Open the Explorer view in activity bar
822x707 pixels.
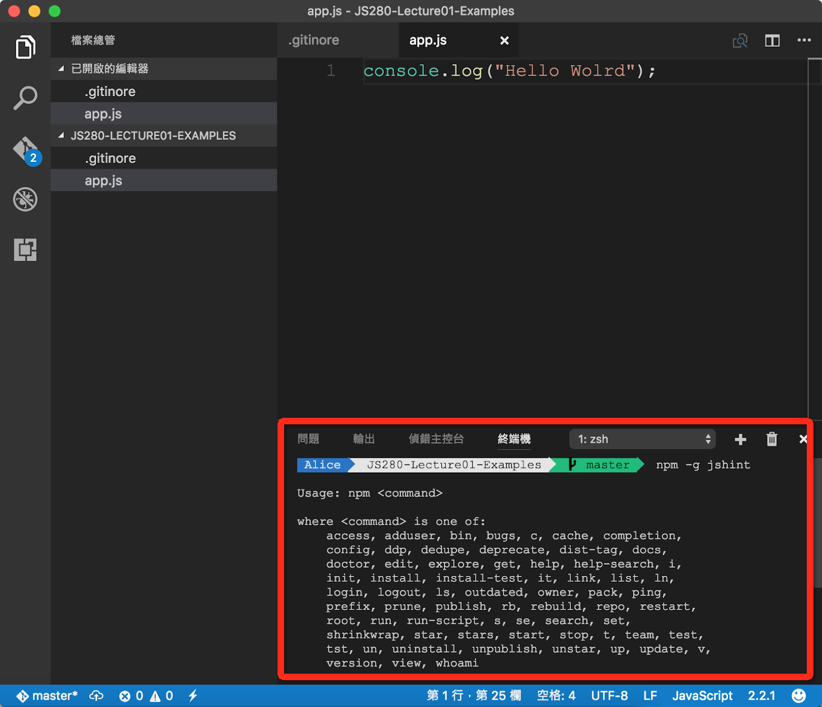(25, 47)
